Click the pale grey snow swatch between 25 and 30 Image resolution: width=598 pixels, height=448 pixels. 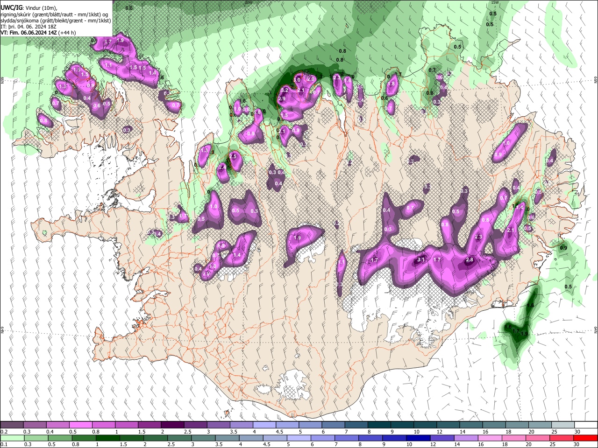(x=562, y=425)
